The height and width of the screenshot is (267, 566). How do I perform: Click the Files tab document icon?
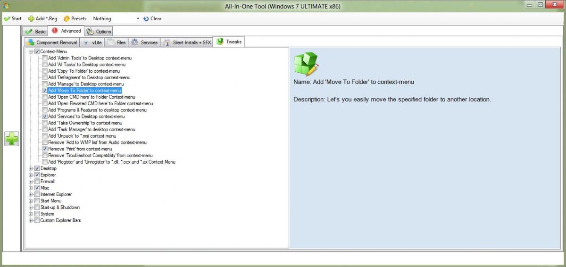tap(111, 42)
